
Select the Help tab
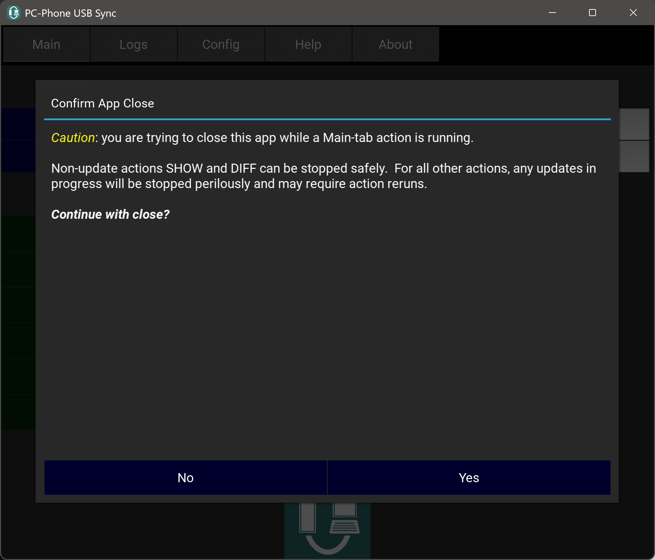(308, 45)
